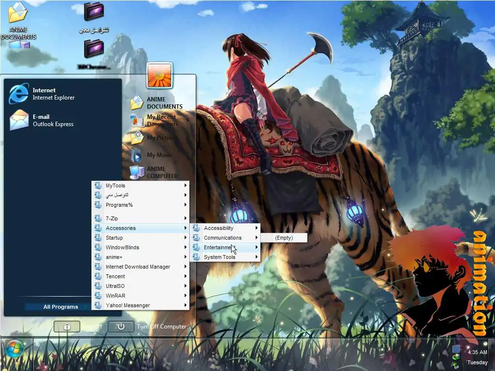Click the Accessibility folder icon
This screenshot has width=495, height=371.
click(196, 228)
